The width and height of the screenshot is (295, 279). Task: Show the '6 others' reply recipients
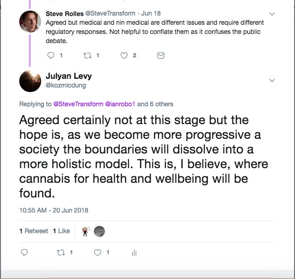161,104
